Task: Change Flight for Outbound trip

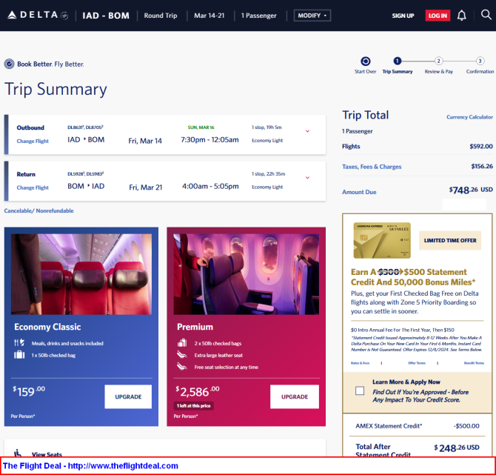Action: pyautogui.click(x=33, y=141)
